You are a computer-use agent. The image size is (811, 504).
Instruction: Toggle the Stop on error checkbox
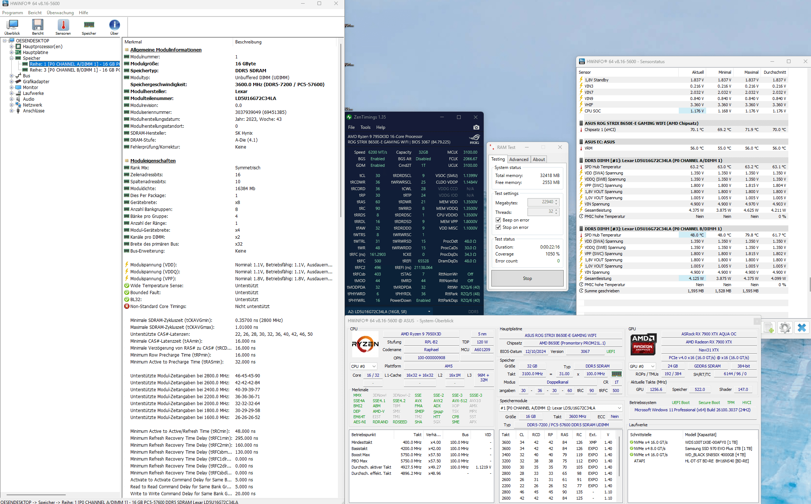coord(498,227)
